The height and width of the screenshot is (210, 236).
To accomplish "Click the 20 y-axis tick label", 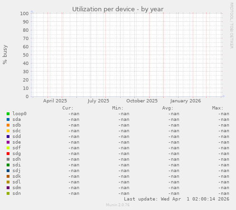I will point(26,80).
